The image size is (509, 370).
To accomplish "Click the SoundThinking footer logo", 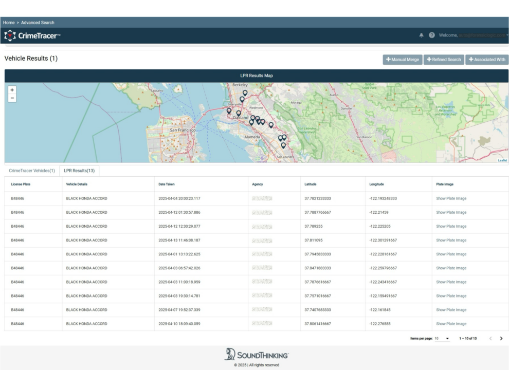I will [x=257, y=355].
